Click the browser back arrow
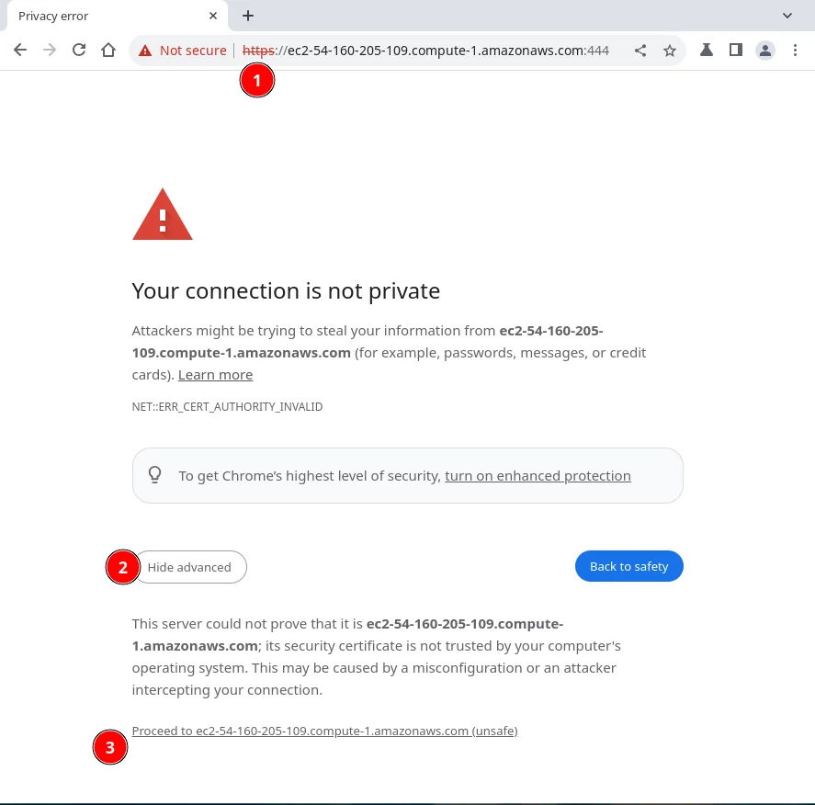The height and width of the screenshot is (805, 815). (20, 50)
